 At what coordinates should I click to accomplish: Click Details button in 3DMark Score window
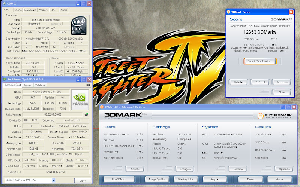coord(238,82)
